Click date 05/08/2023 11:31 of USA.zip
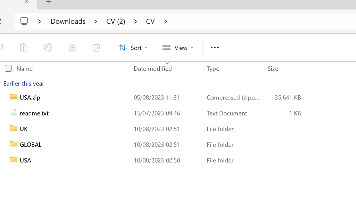Image resolution: width=356 pixels, height=199 pixels. pos(157,97)
